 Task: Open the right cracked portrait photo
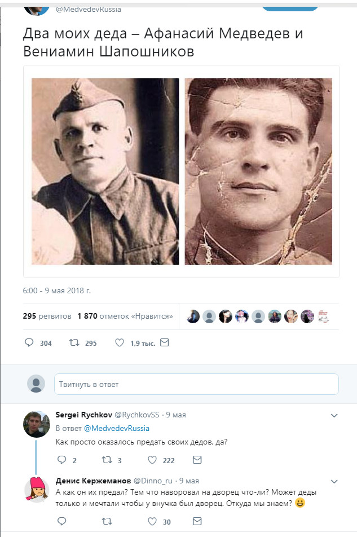coord(258,171)
